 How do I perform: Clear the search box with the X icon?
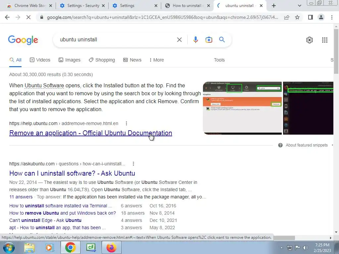[179, 40]
